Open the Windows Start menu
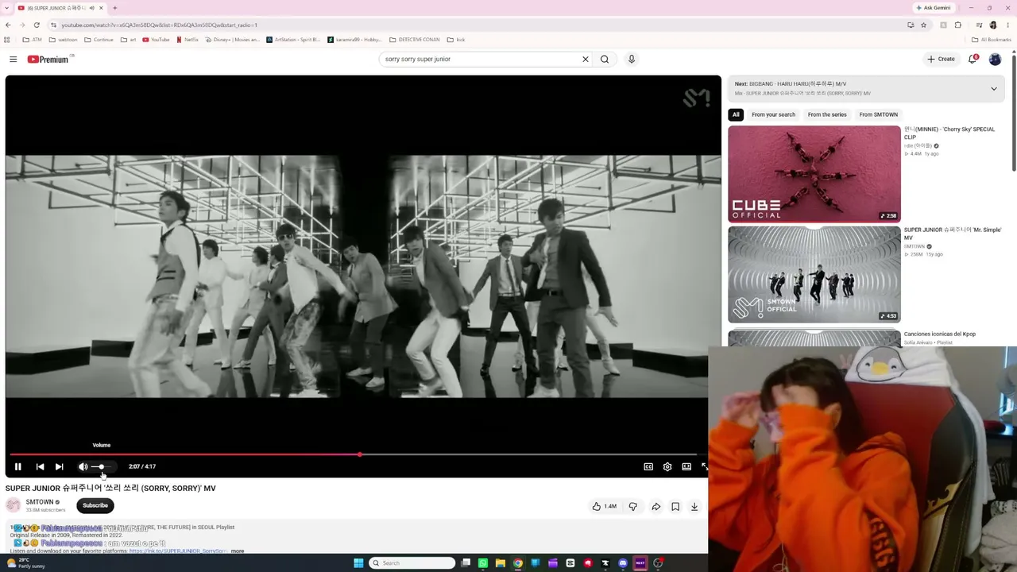Image resolution: width=1017 pixels, height=572 pixels. coord(358,563)
